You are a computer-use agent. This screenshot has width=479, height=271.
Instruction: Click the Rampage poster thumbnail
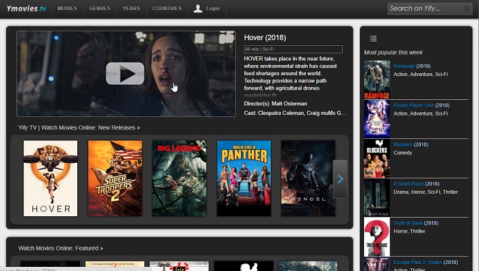[x=377, y=80]
